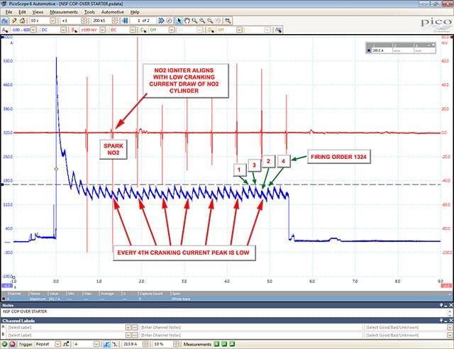This screenshot has height=349, width=454.
Task: Open Channel B DC coupling dropdown
Action: tap(133, 30)
